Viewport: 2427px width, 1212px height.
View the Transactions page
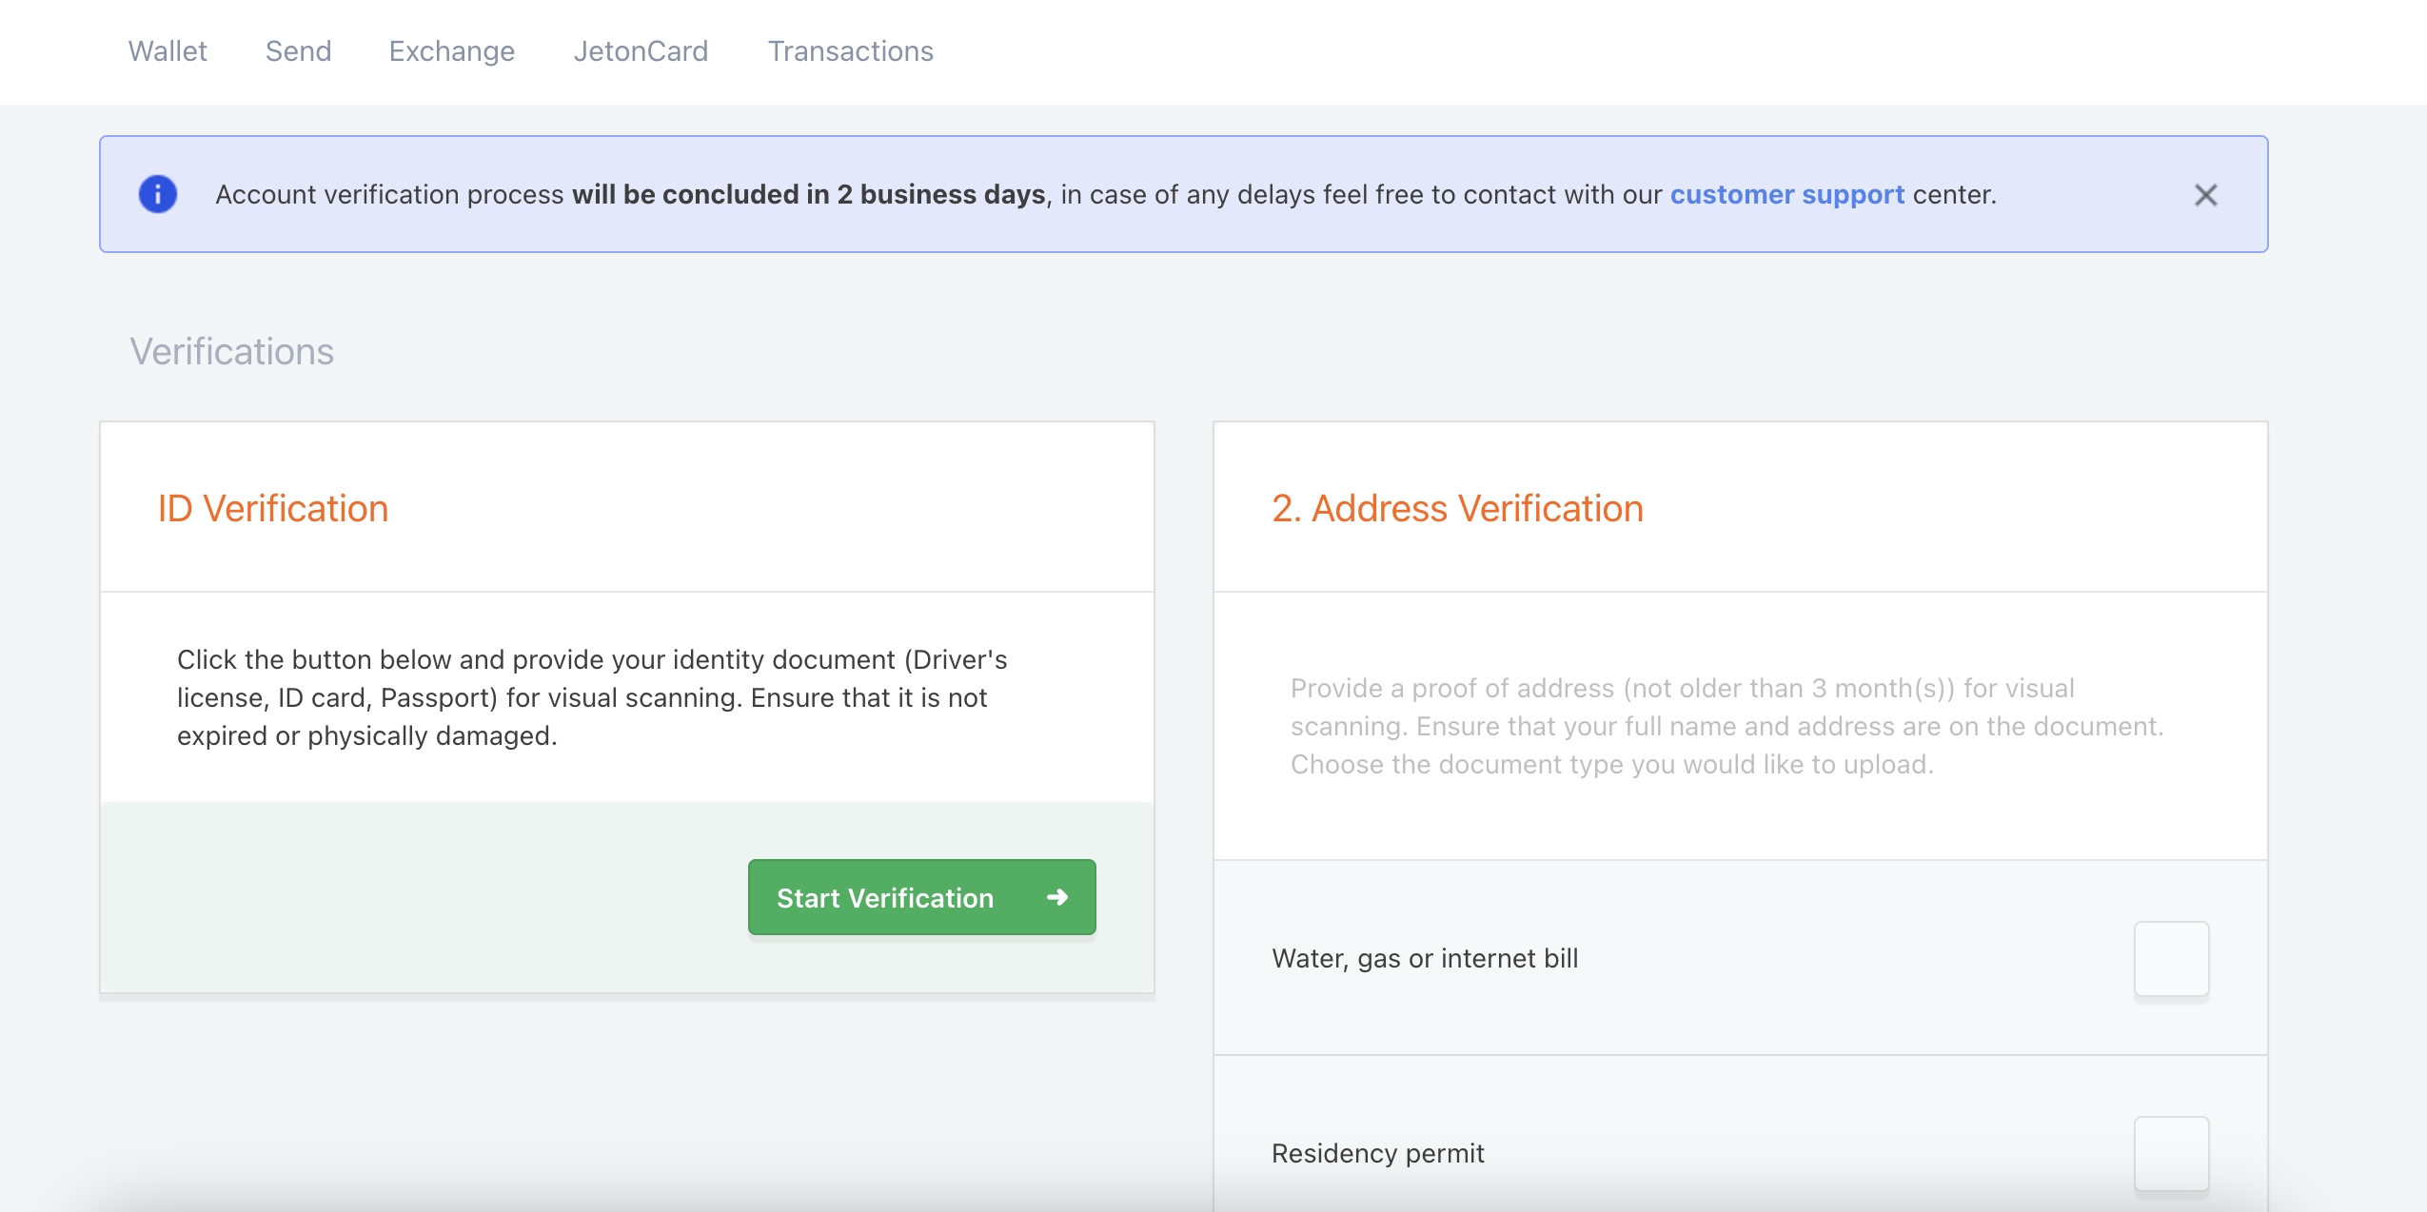pos(850,51)
